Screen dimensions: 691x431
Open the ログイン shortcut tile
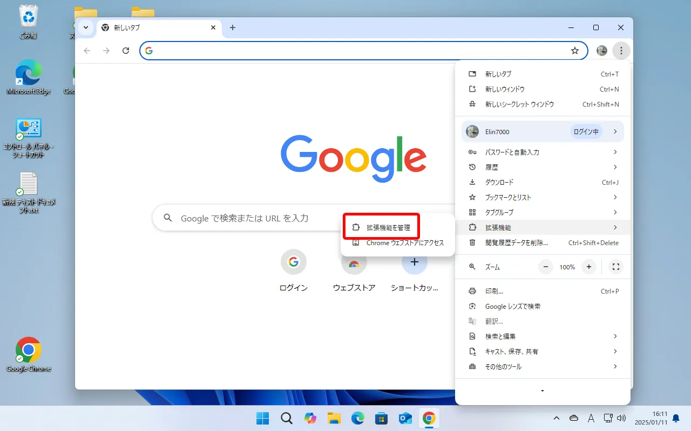[294, 270]
